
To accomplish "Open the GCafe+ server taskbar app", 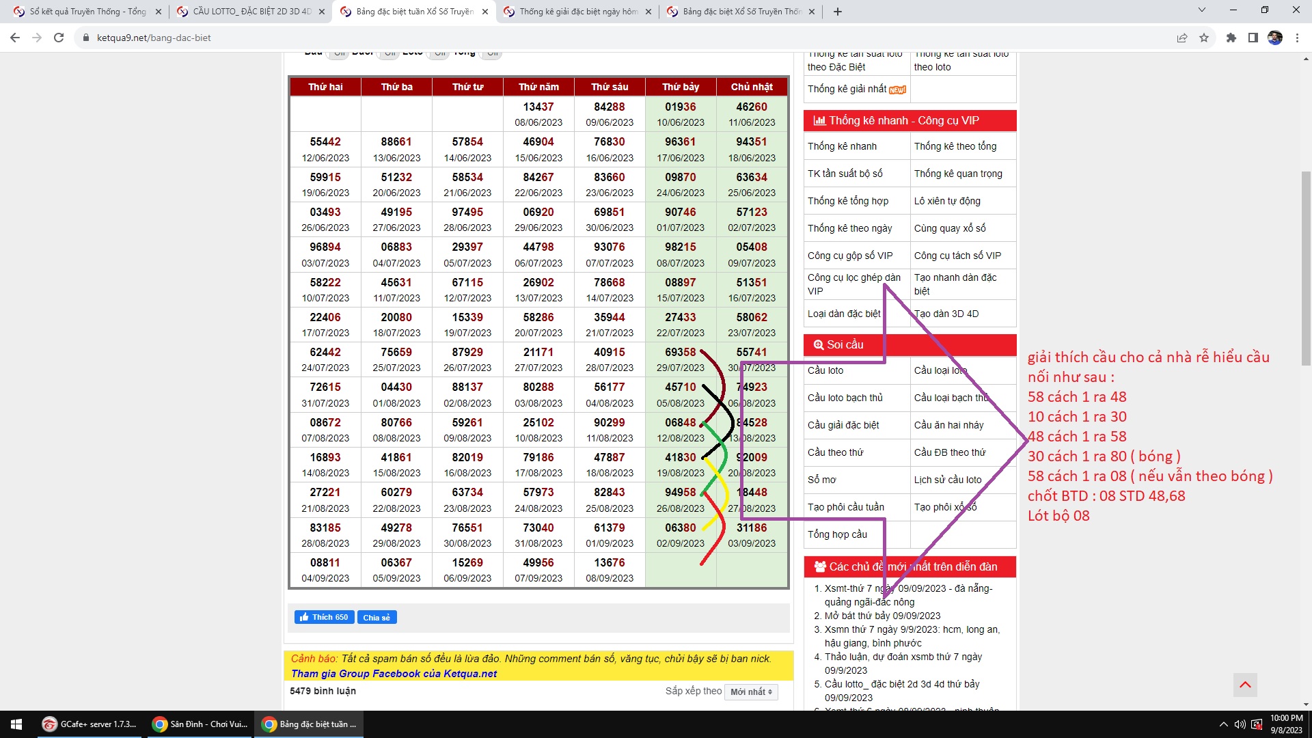I will [x=89, y=724].
